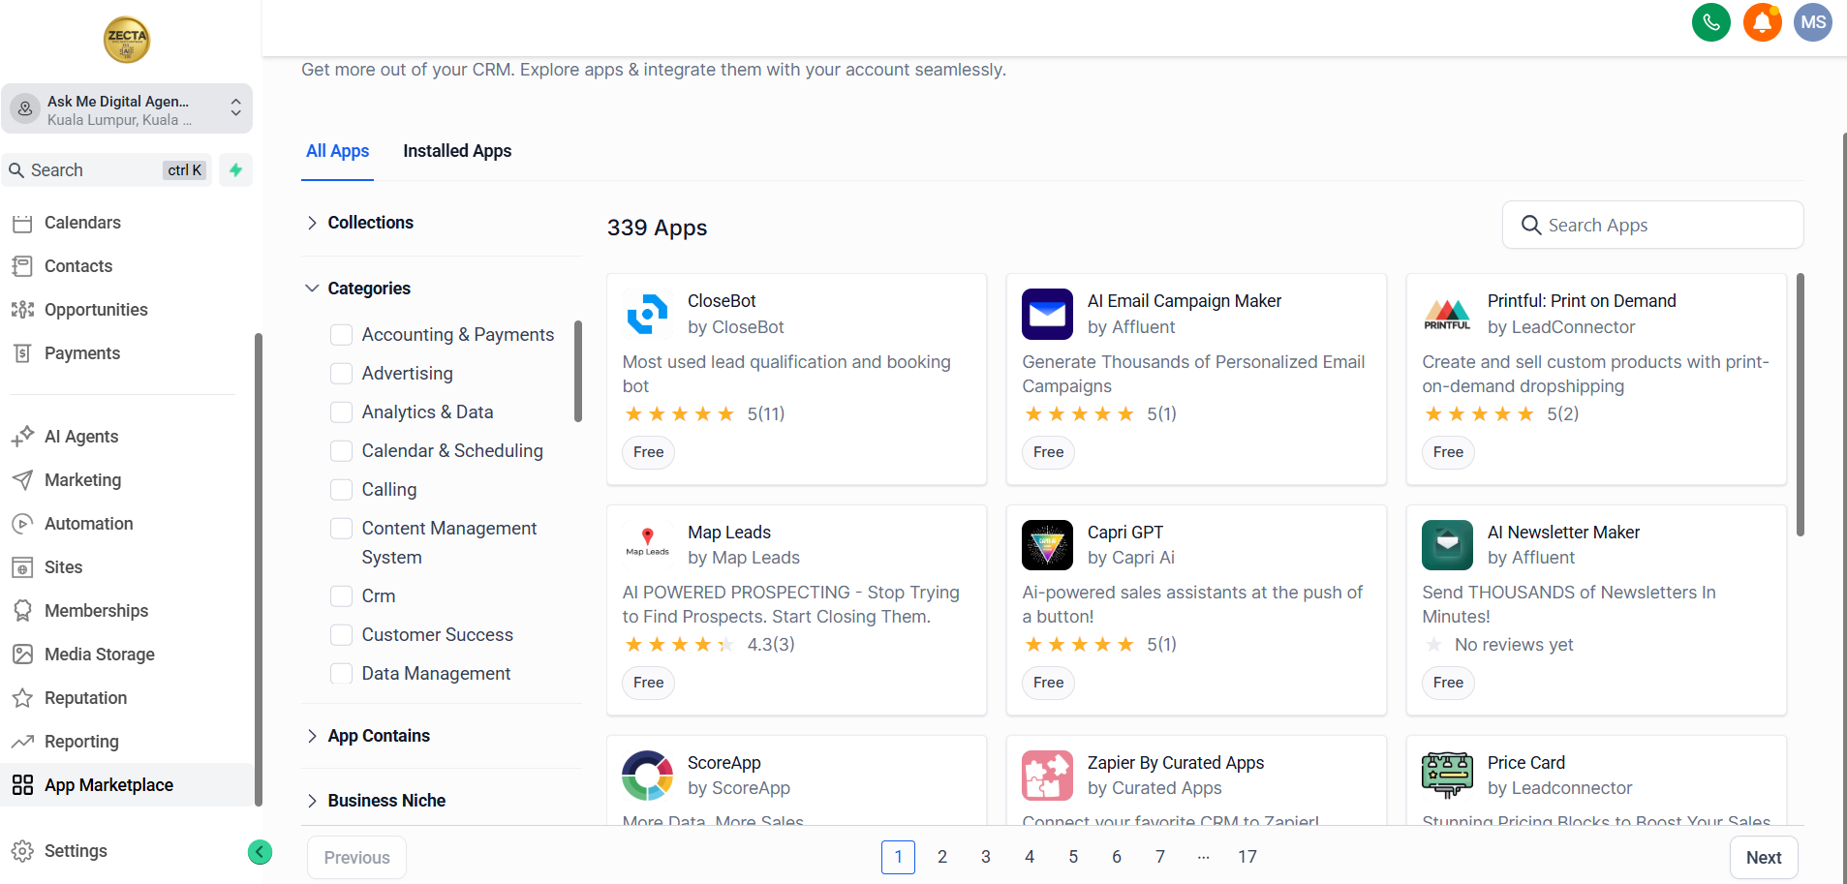Open Automation from the sidebar menu

[x=88, y=524]
